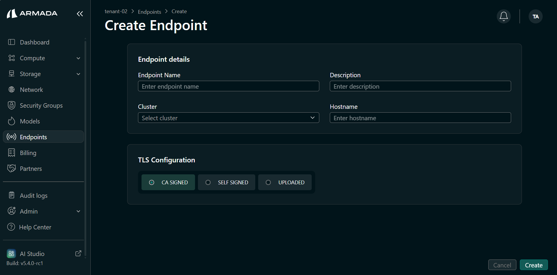Click the Admin user-gear icon
Screen dimensions: 557x275
[11, 211]
